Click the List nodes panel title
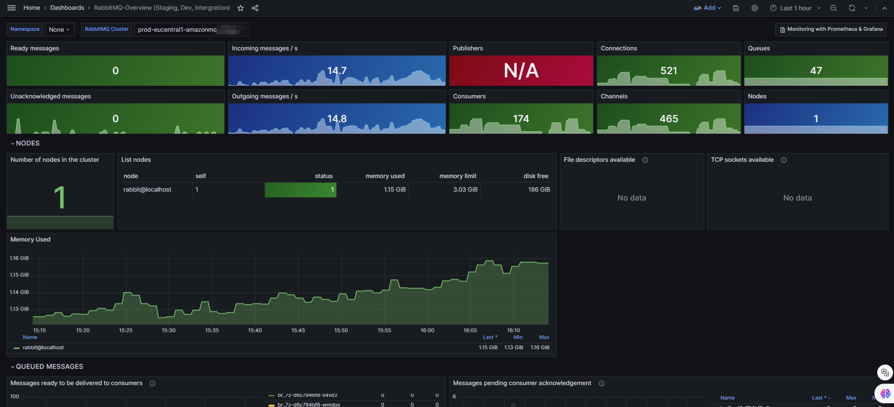The width and height of the screenshot is (894, 407). 136,160
